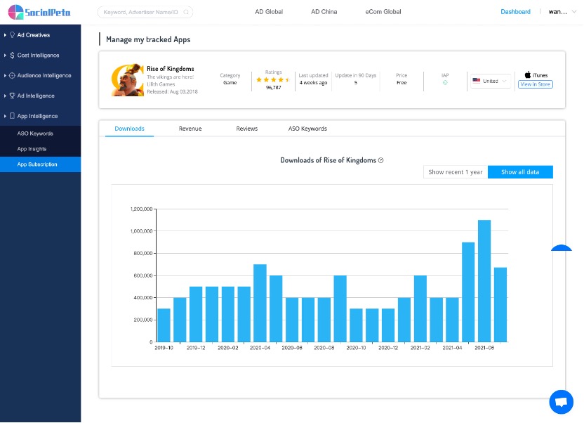Expand the Cost Intelligence arrow
Image resolution: width=584 pixels, height=423 pixels.
pos(5,55)
